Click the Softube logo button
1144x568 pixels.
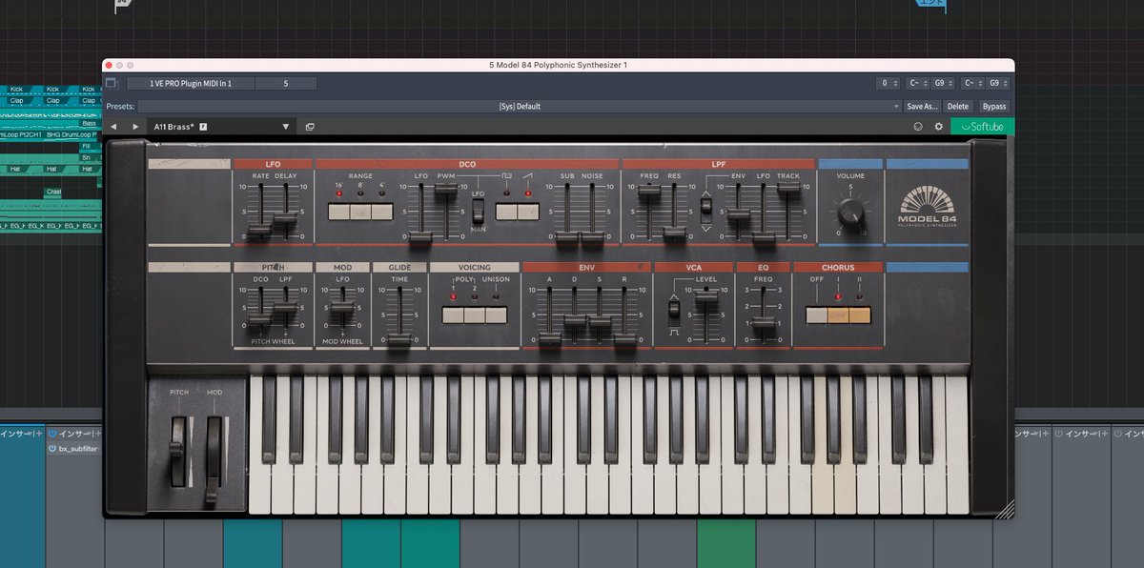(983, 126)
